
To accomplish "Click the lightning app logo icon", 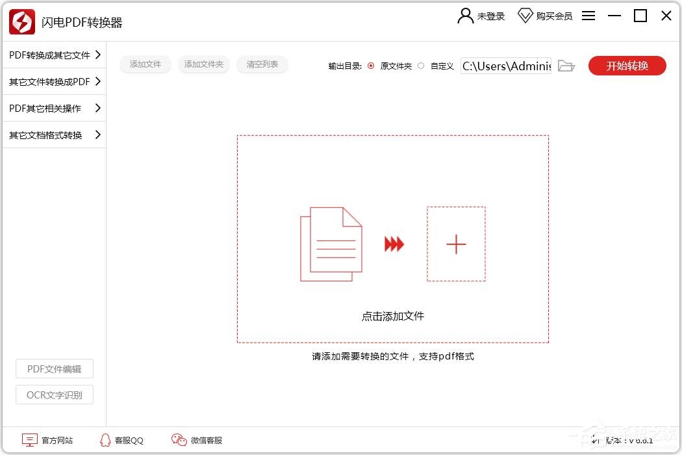I will point(21,21).
